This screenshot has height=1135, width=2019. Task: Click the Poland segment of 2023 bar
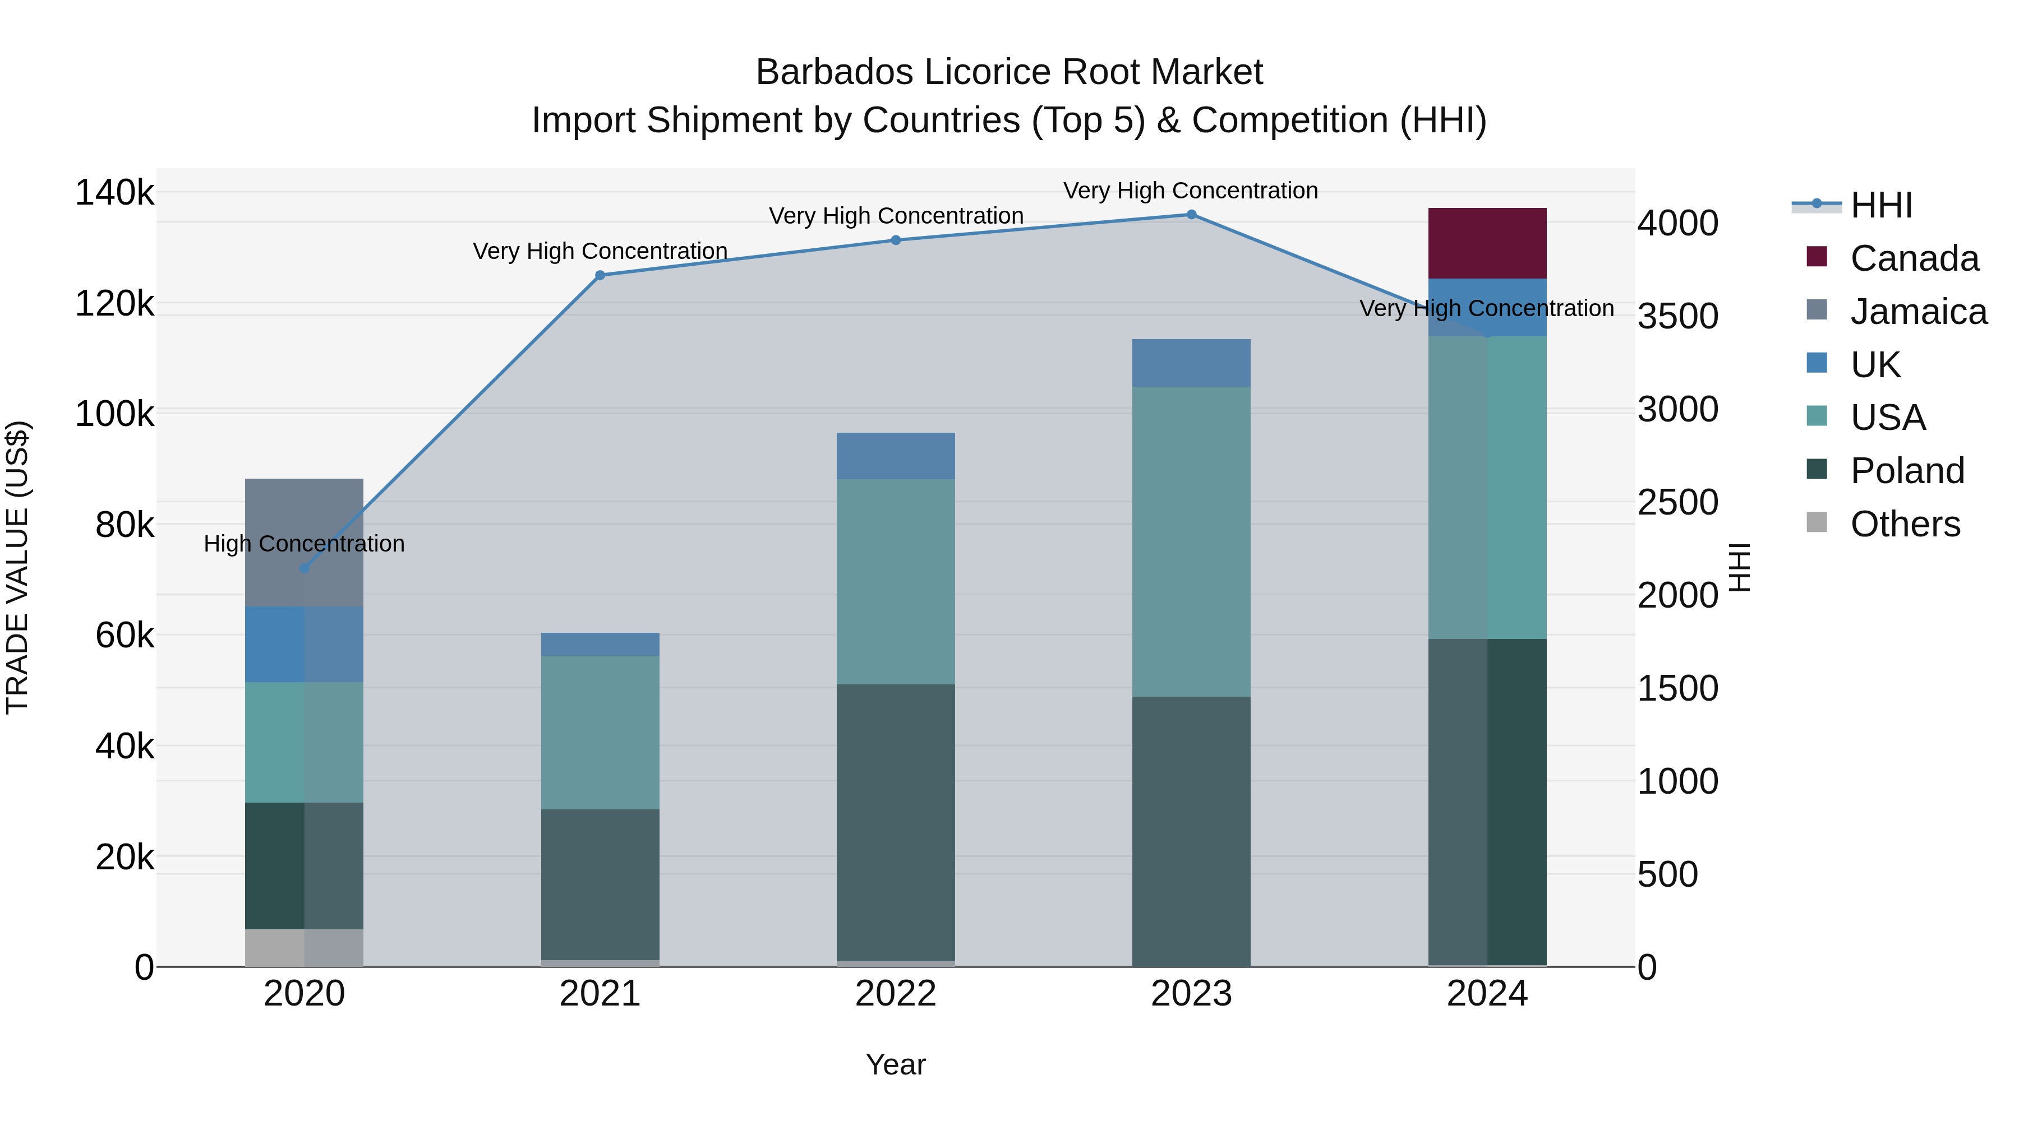coord(1191,831)
